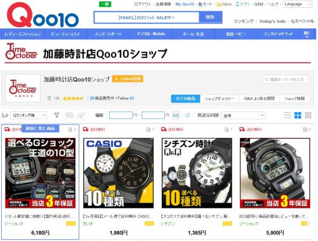Open the Language dropdown
This screenshot has width=318, height=241.
click(x=297, y=4)
